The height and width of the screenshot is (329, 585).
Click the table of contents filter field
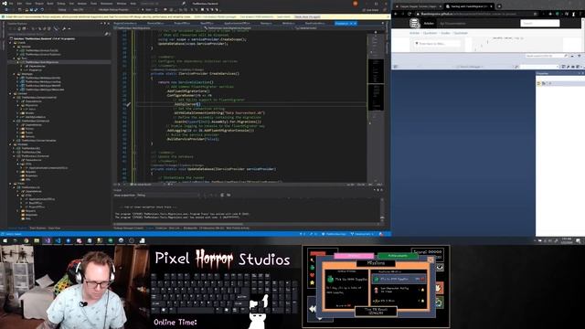[437, 44]
